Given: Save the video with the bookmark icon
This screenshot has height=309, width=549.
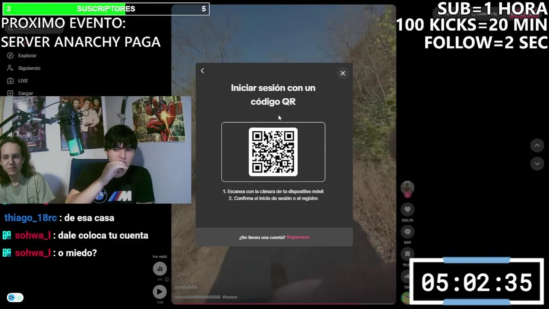Looking at the screenshot, I should 407,254.
